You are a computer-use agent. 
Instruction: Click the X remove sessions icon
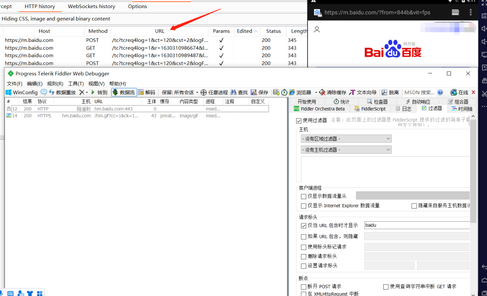pyautogui.click(x=81, y=92)
